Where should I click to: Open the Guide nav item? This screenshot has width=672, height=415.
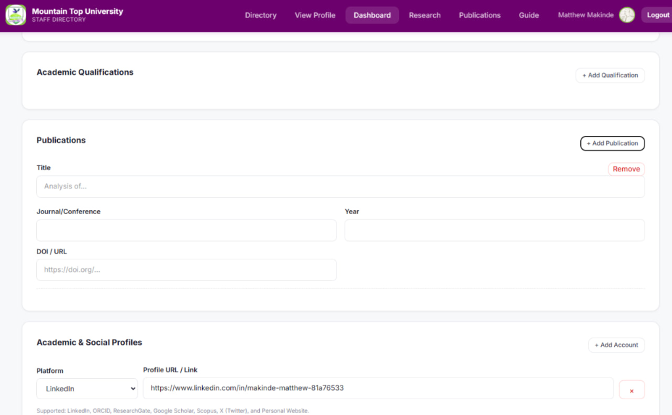coord(528,15)
